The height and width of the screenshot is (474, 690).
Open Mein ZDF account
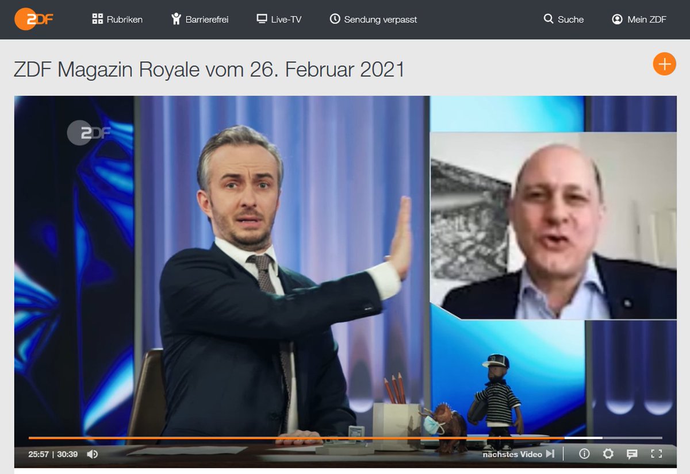639,19
